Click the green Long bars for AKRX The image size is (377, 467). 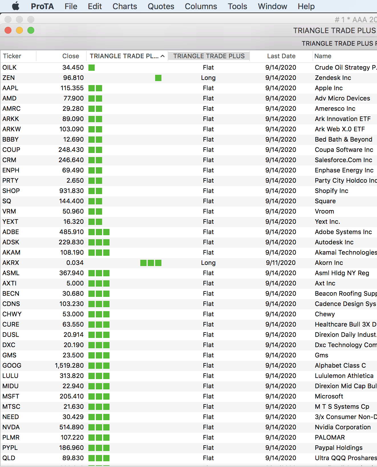pyautogui.click(x=151, y=263)
